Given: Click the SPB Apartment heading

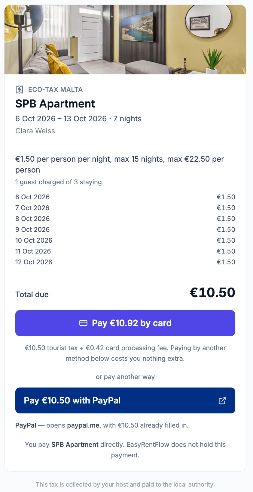Looking at the screenshot, I should [55, 104].
